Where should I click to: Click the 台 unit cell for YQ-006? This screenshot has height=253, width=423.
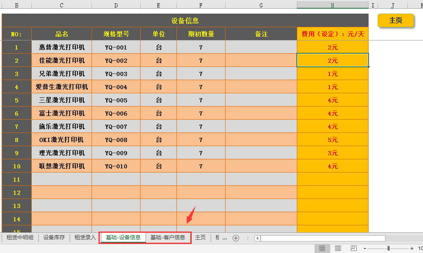point(159,113)
